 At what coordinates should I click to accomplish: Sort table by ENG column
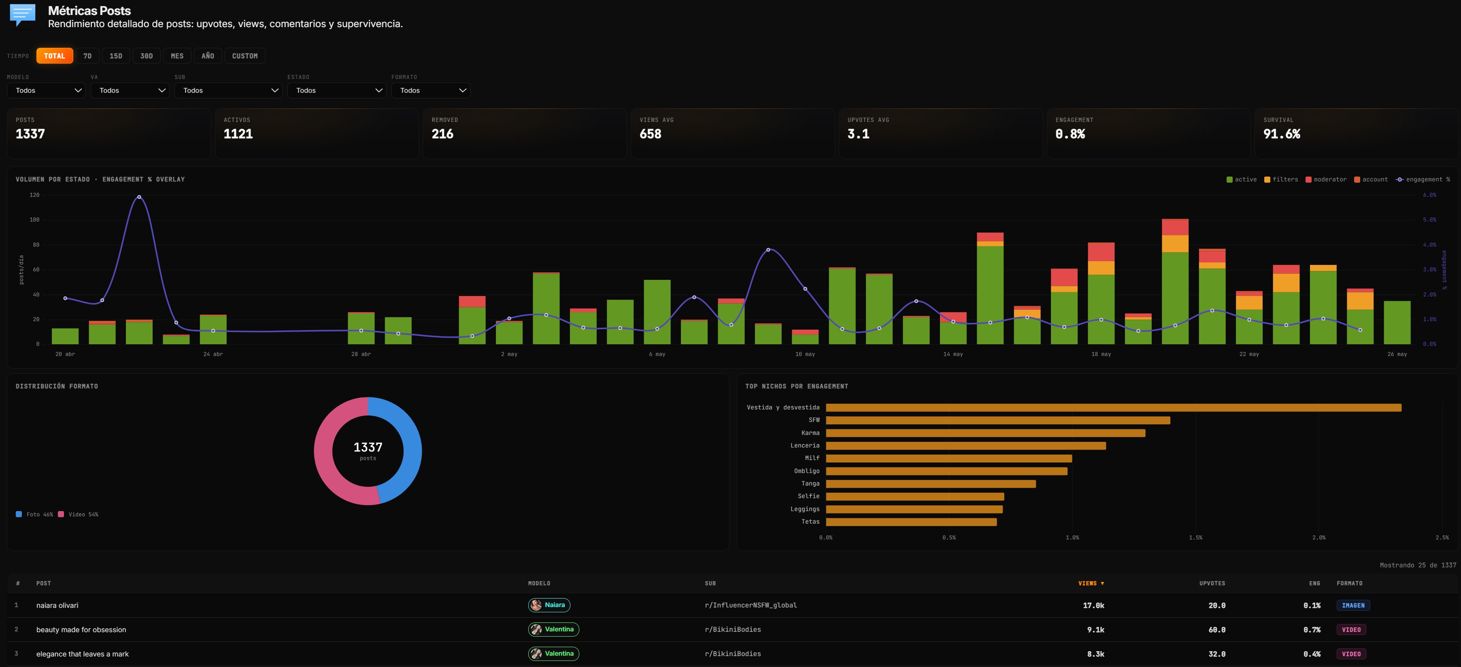click(x=1315, y=583)
